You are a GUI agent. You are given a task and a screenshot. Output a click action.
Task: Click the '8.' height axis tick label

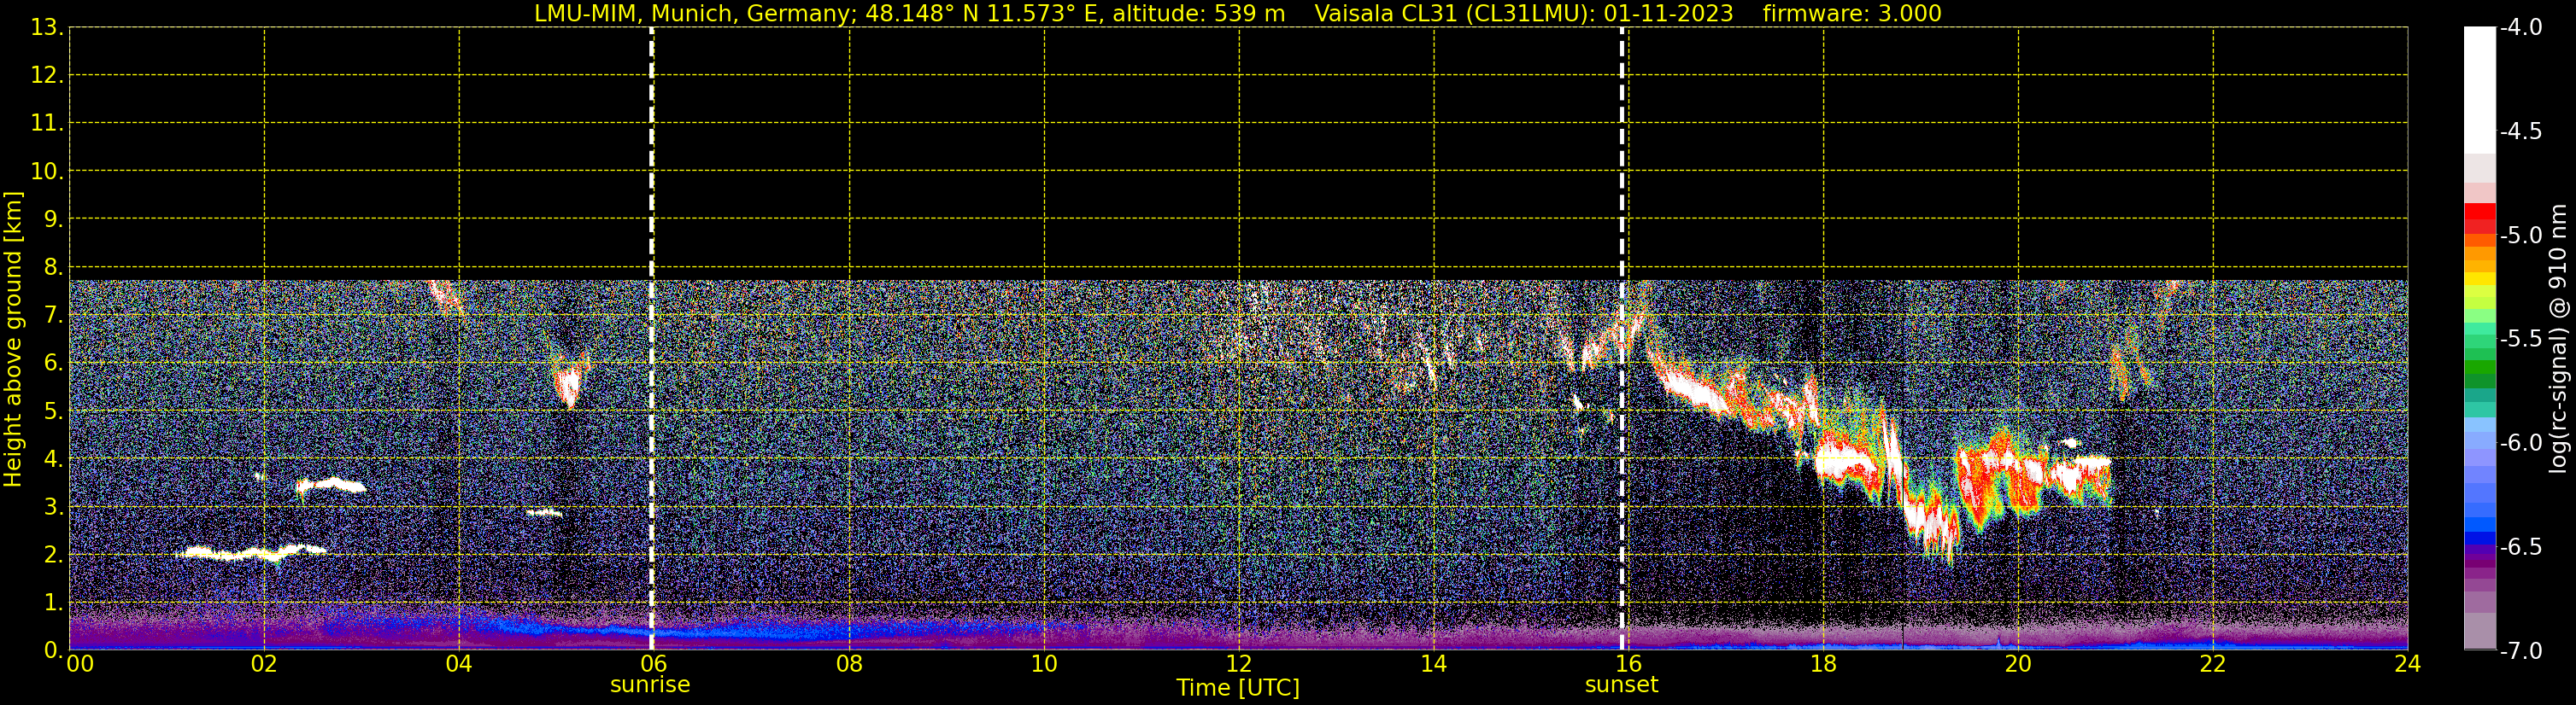click(53, 268)
